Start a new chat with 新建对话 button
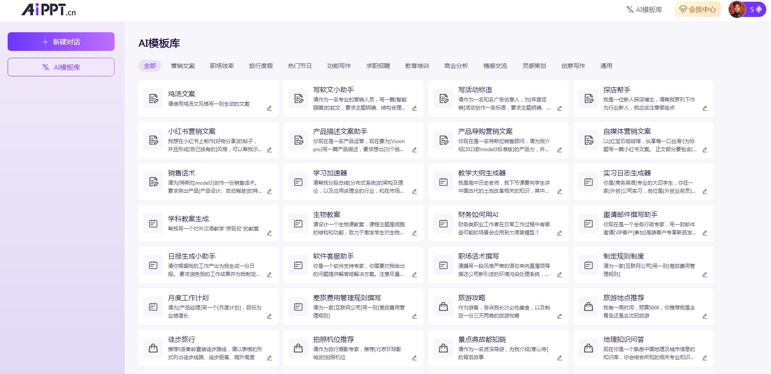Screen dimensions: 771x374 pos(61,42)
